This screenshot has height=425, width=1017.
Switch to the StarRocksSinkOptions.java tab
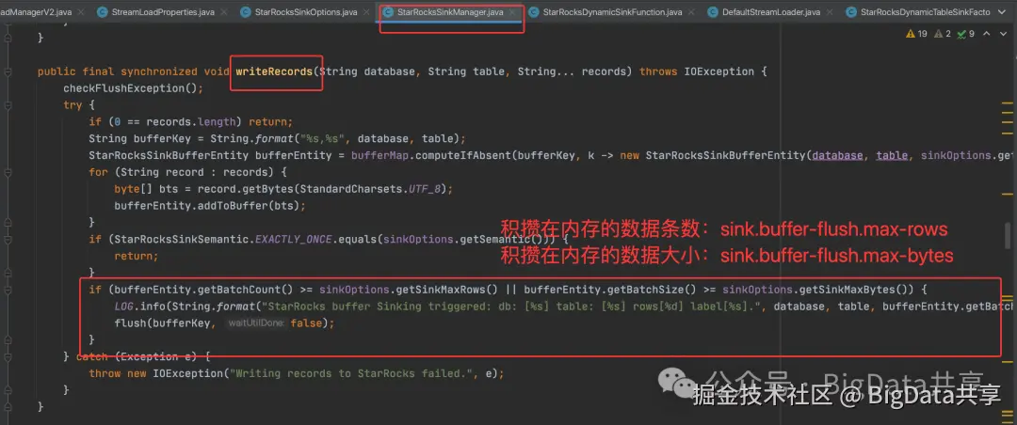tap(304, 11)
